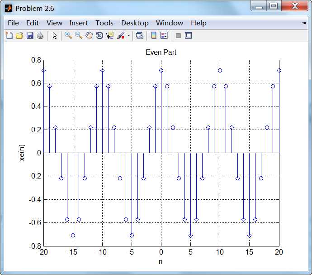Insert a Legend using the toolbar icon
This screenshot has width=312, height=275.
(x=164, y=35)
